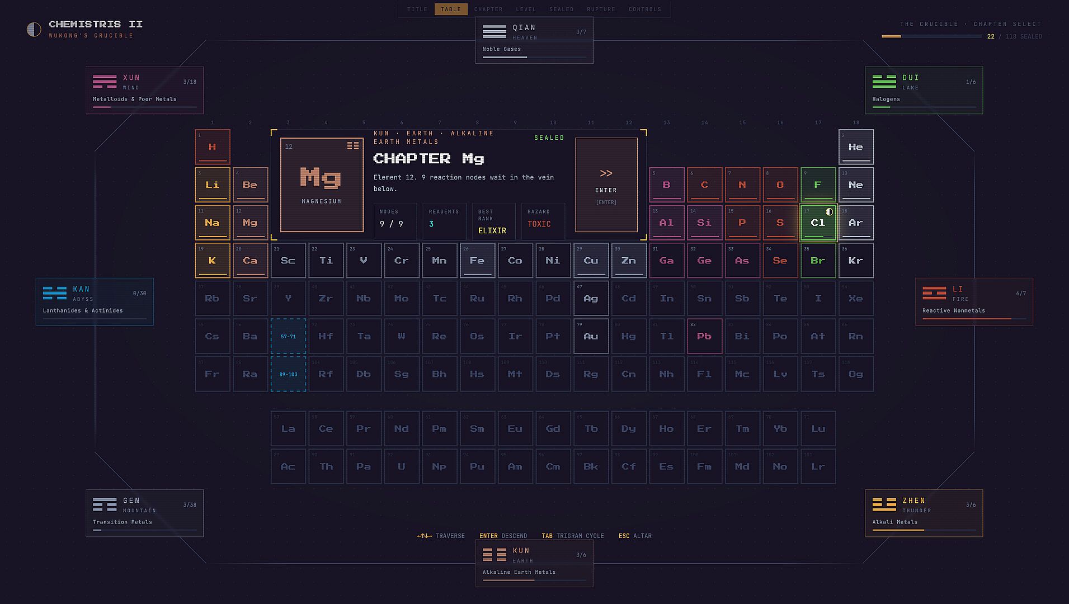Select the Fluorine F tile
This screenshot has height=604, width=1069.
[x=818, y=185]
